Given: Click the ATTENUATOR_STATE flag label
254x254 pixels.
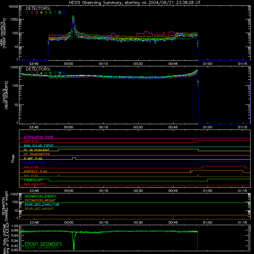Looking at the screenshot, I should 38,137.
